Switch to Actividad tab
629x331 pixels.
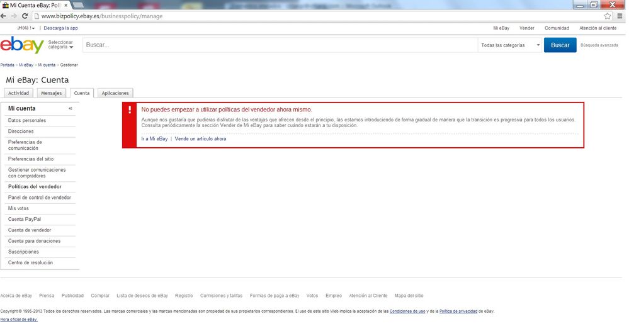pyautogui.click(x=18, y=93)
